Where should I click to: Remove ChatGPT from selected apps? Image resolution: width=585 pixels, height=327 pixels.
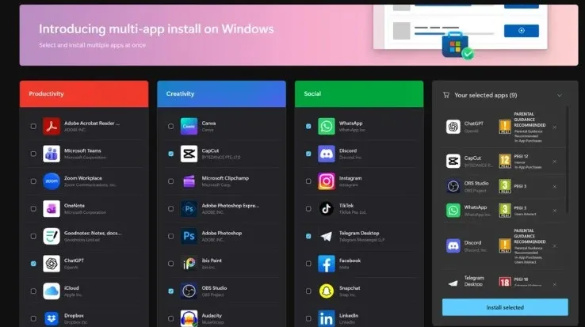pos(555,127)
